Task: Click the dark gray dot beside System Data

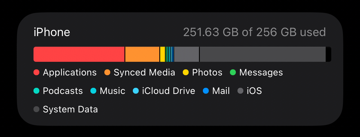Action: [x=36, y=109]
